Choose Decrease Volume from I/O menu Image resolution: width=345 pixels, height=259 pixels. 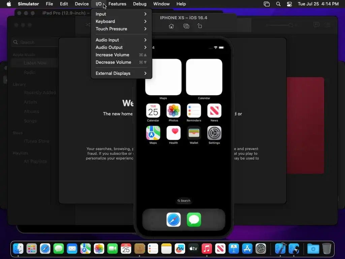pyautogui.click(x=121, y=62)
